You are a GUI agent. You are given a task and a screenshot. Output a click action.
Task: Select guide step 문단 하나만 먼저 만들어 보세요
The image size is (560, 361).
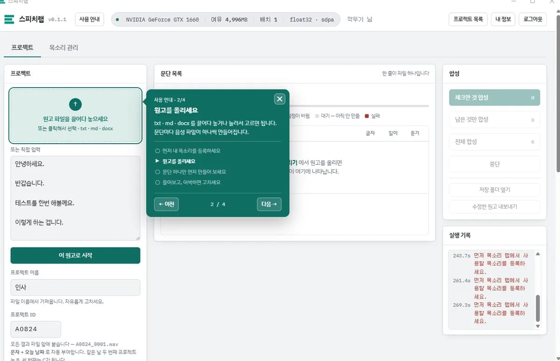pos(190,172)
